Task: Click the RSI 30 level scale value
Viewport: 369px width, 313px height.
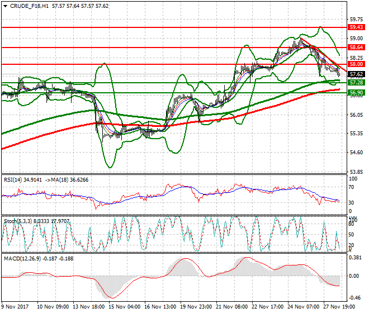Action: pyautogui.click(x=351, y=203)
